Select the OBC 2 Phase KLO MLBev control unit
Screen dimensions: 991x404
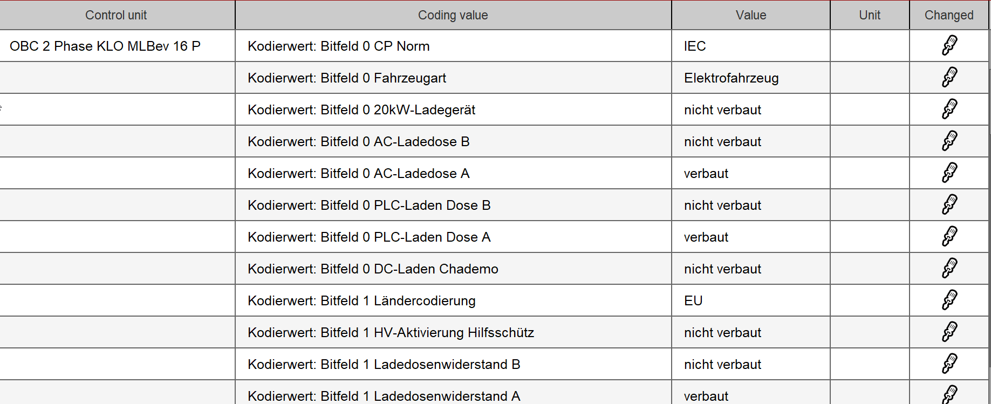point(105,46)
